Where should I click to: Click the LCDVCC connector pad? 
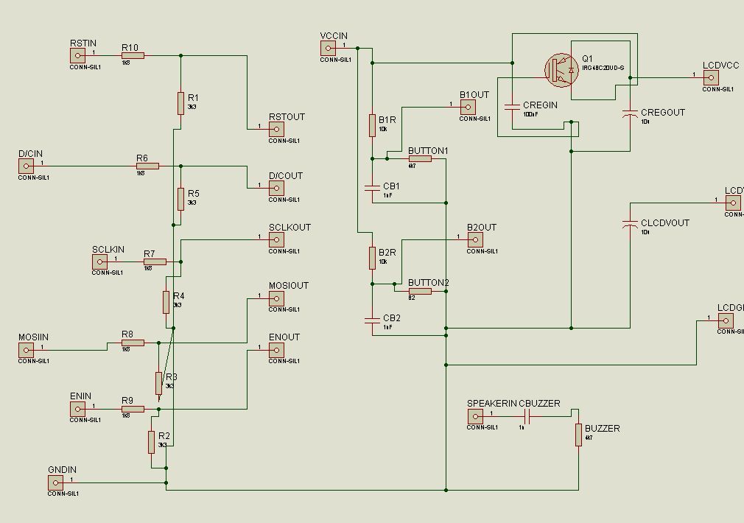[711, 78]
